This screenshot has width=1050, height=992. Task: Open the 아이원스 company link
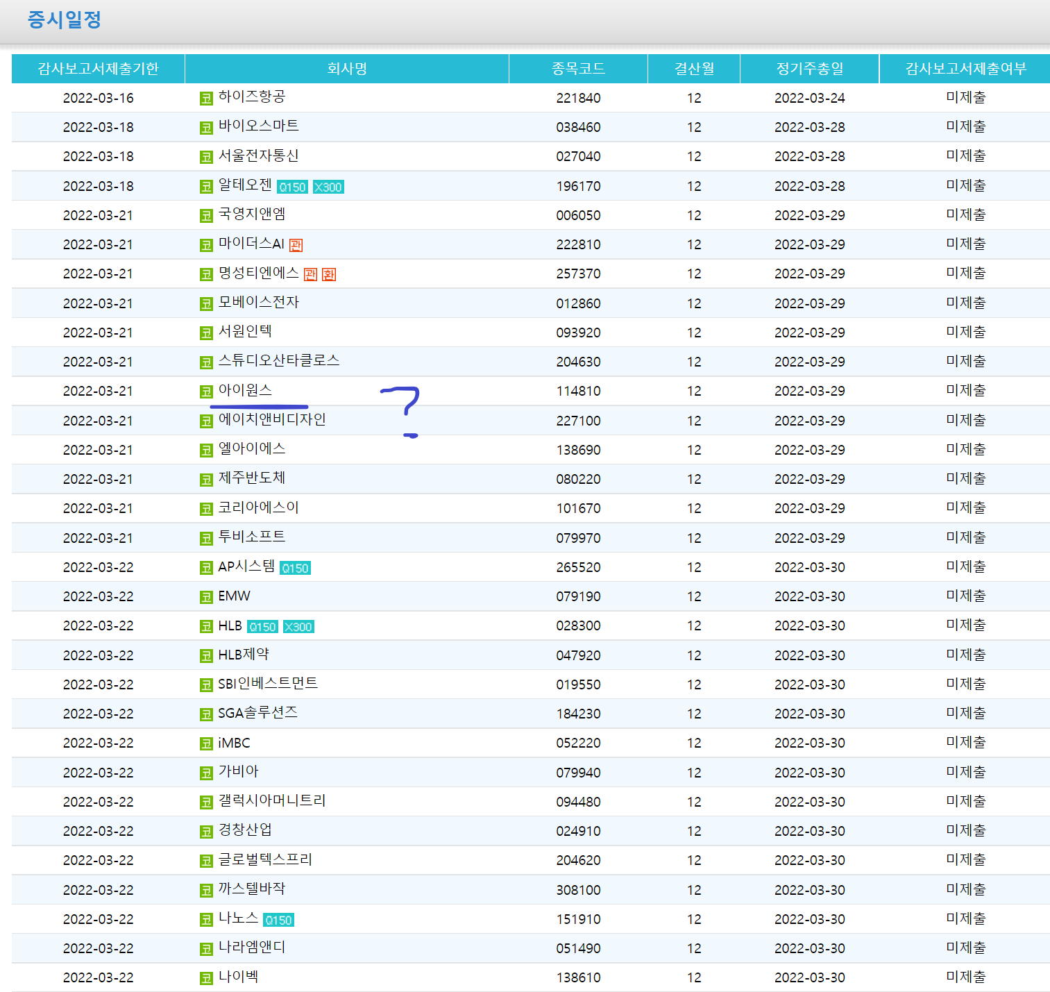tap(245, 390)
